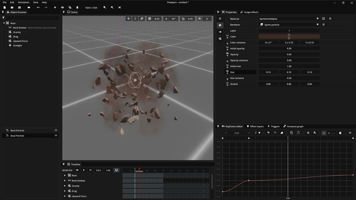Click the eraser icon in keyframe toolbar
Image resolution: width=356 pixels, height=200 pixels.
click(281, 133)
